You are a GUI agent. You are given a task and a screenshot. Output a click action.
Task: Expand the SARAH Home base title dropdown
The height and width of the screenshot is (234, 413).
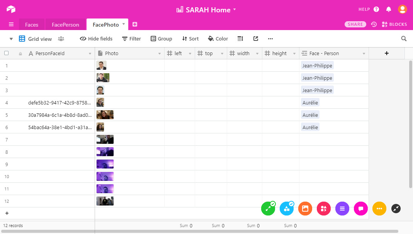click(x=235, y=10)
